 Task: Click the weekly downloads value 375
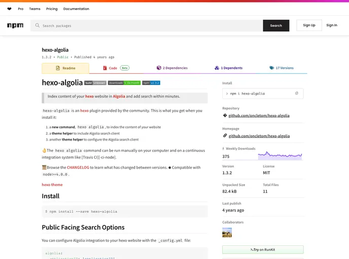pos(226,156)
